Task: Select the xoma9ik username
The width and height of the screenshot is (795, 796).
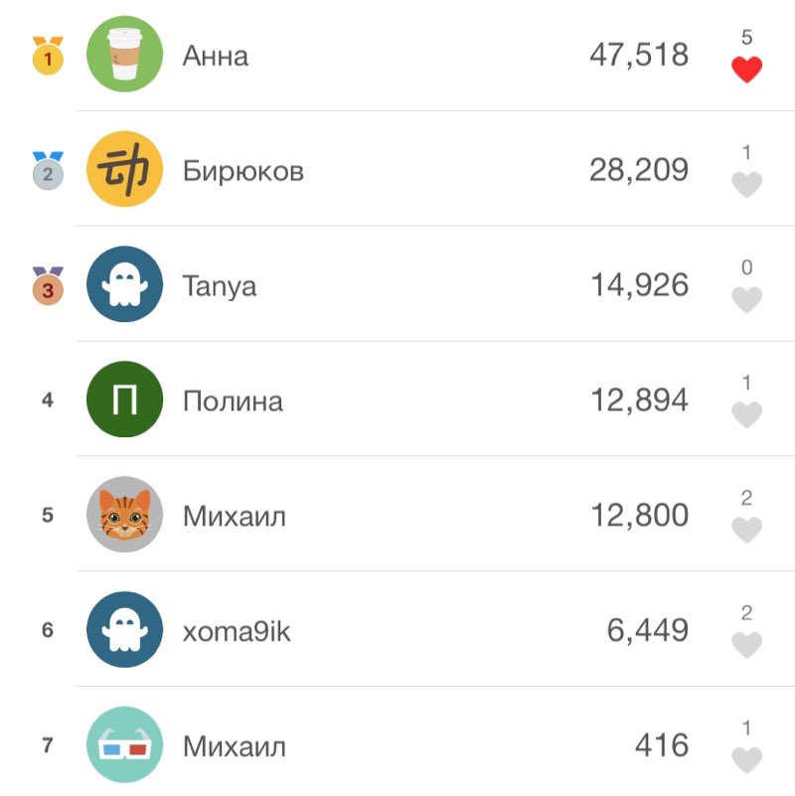Action: point(238,631)
